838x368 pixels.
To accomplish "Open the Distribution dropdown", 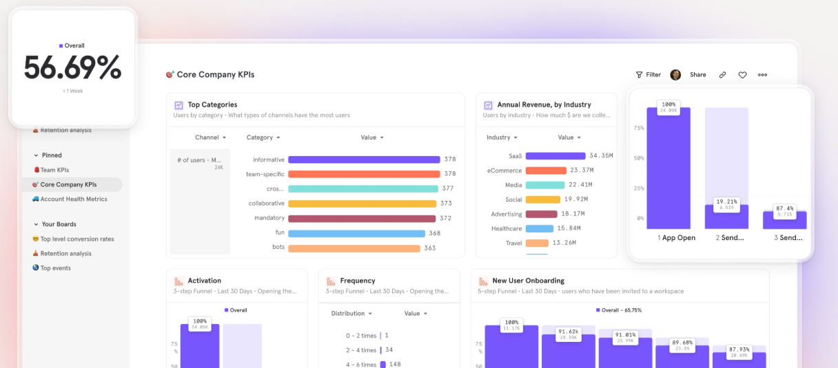I will [351, 314].
